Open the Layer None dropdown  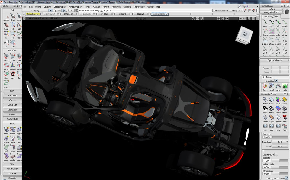(279, 146)
